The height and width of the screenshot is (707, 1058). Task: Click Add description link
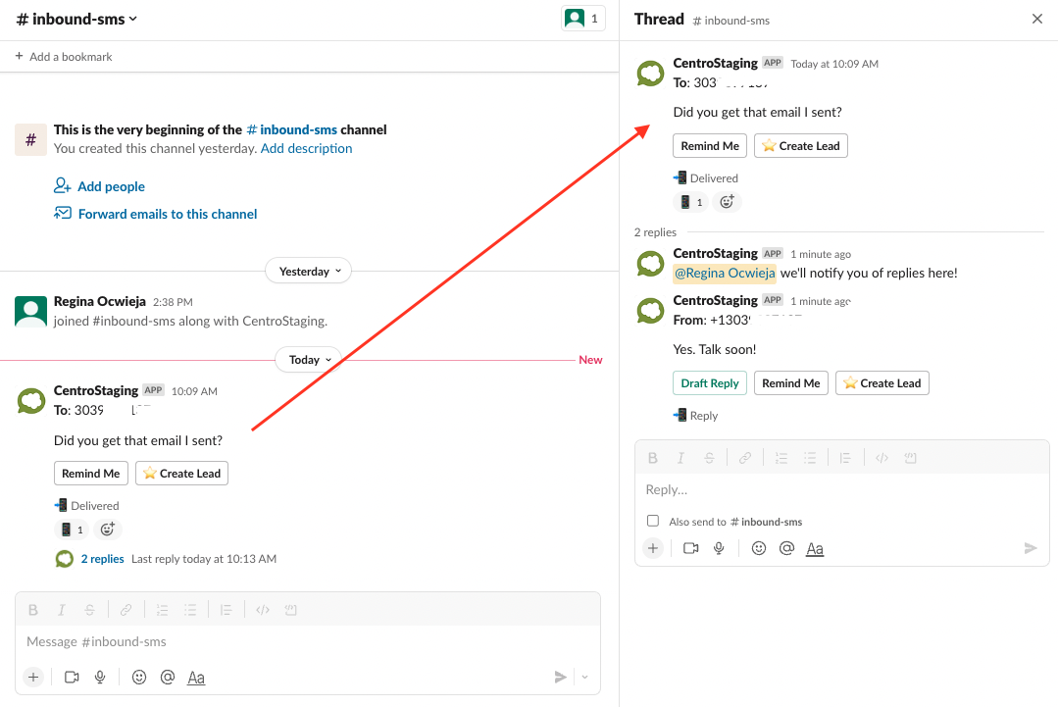(x=306, y=148)
